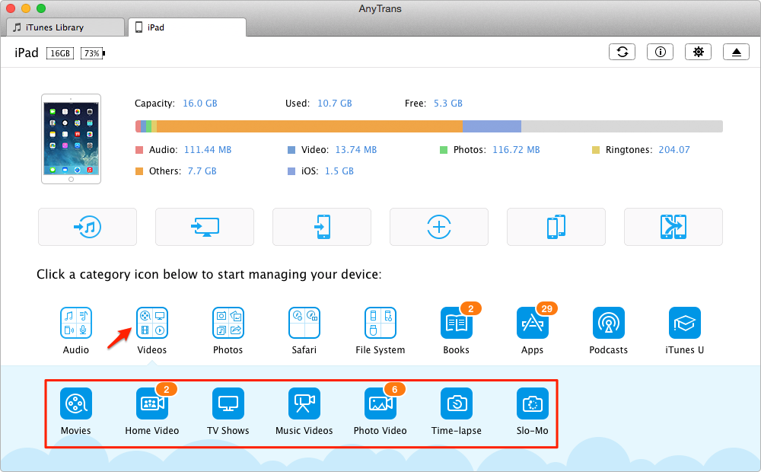Open the Apps category icon

coord(533,323)
